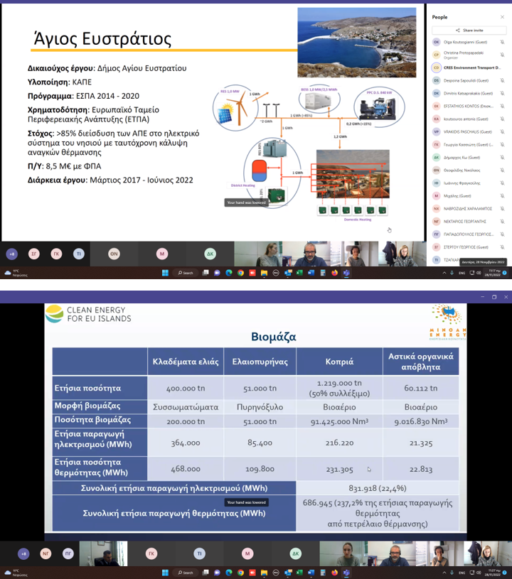Screen dimensions: 512x579
Task: Select participant Μιχάλης (Guest)
Action: coord(469,195)
